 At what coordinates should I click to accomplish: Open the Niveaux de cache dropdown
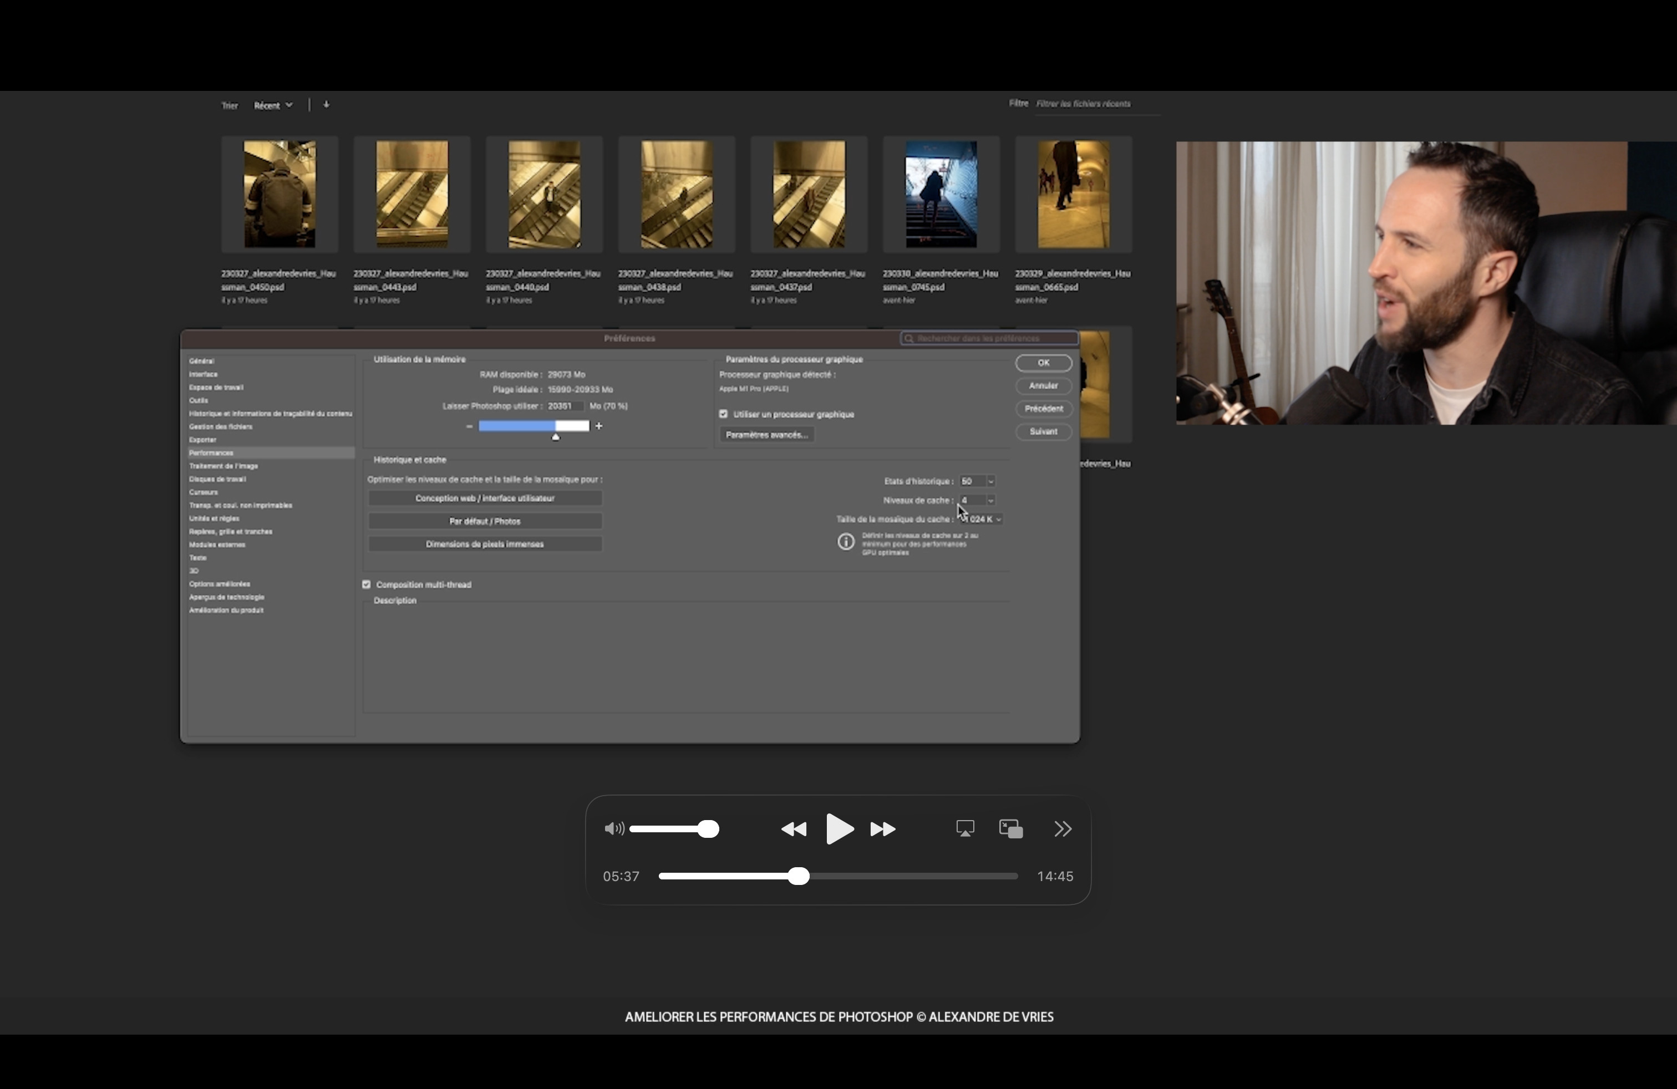(x=990, y=500)
